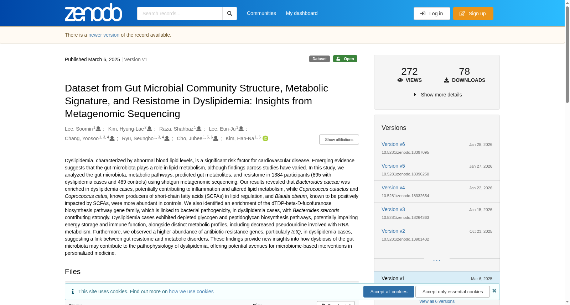The image size is (570, 305).
Task: Open how we use cookies link
Action: tap(191, 291)
